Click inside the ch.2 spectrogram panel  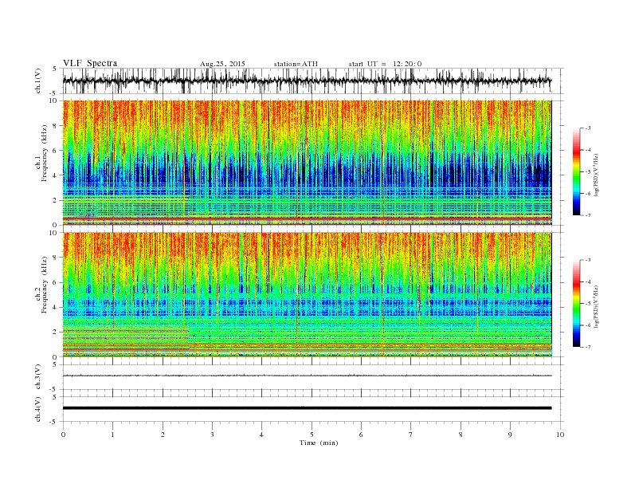(307, 295)
